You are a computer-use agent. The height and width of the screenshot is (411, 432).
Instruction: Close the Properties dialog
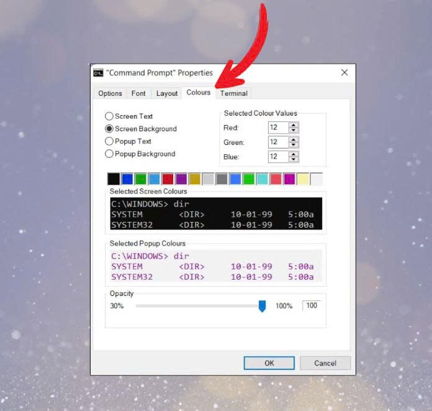344,73
